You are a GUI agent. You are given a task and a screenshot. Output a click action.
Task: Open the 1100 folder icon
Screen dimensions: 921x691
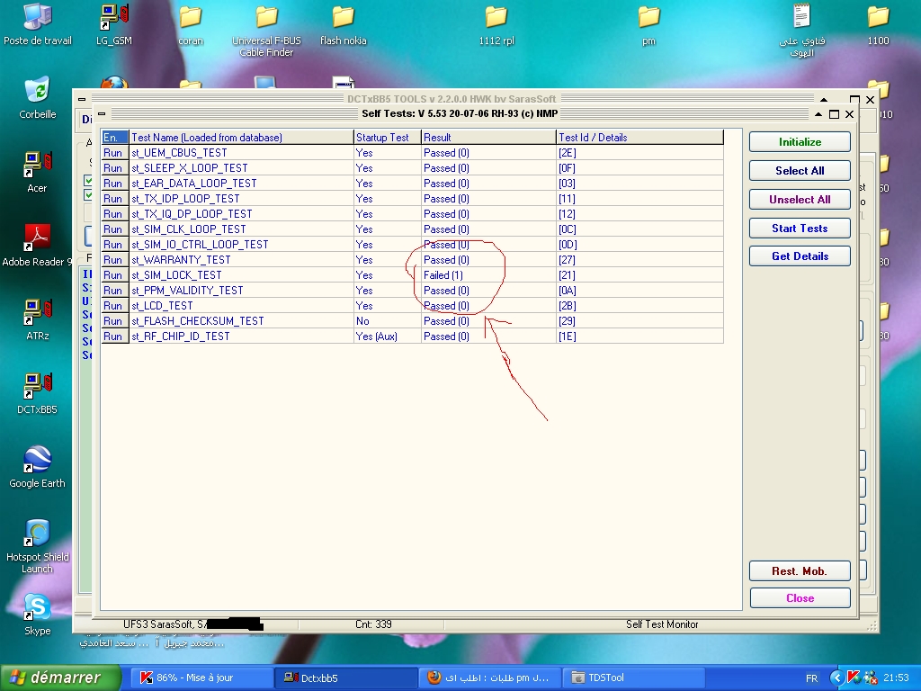[878, 24]
